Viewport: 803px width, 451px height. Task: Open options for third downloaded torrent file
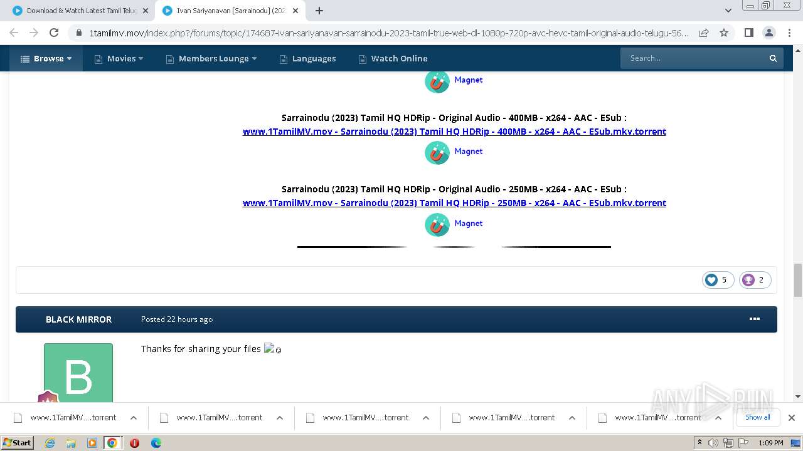point(426,418)
